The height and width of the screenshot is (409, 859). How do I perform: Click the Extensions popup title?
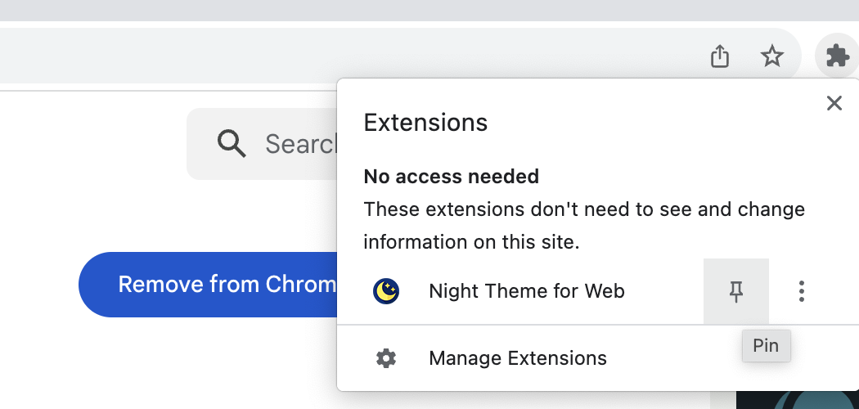pyautogui.click(x=425, y=123)
